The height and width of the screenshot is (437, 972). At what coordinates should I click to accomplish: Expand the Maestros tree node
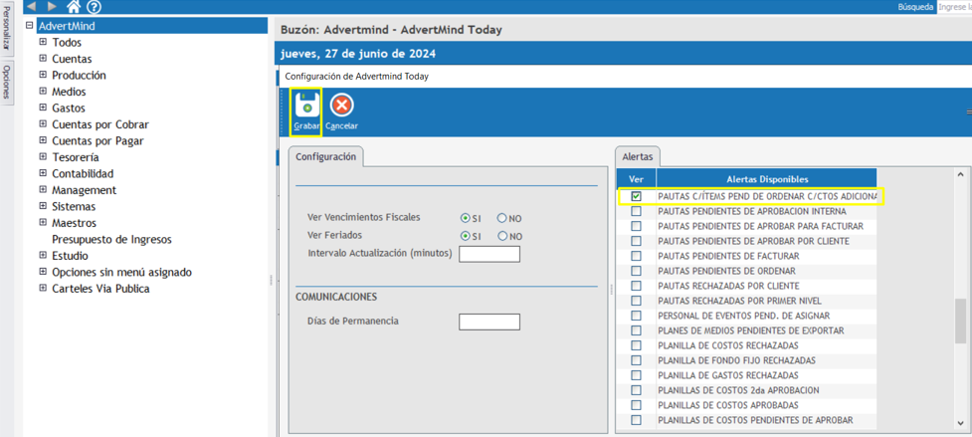tap(43, 223)
